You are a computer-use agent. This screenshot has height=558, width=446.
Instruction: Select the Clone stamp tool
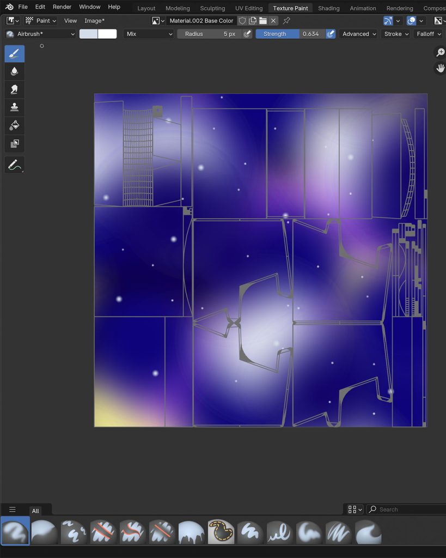[14, 107]
